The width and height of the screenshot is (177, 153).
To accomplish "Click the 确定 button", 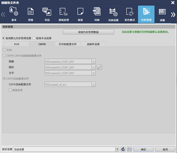I will coord(143,149).
